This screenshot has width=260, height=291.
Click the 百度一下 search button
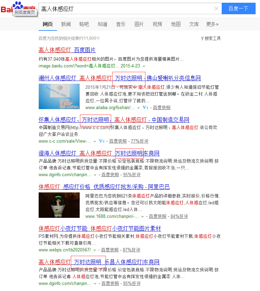tap(238, 8)
